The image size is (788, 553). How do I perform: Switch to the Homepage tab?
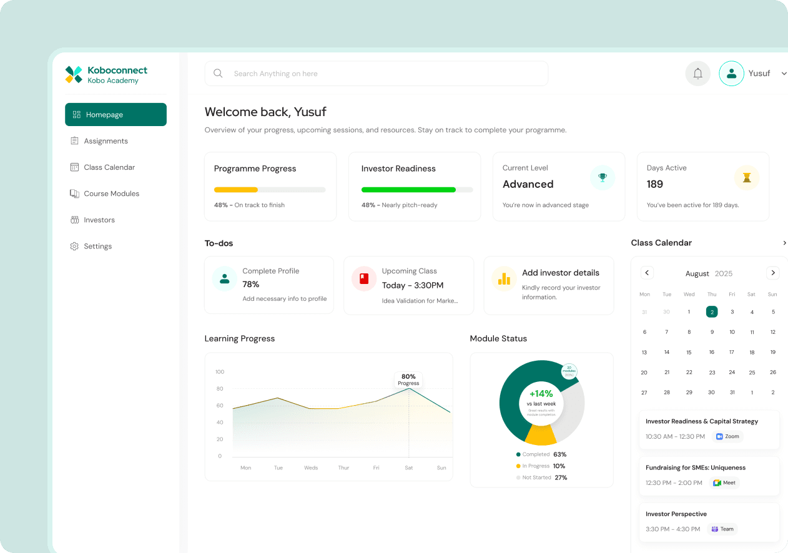coord(116,114)
